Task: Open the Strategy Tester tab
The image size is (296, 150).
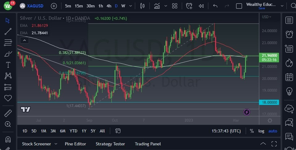Action: (x=110, y=144)
